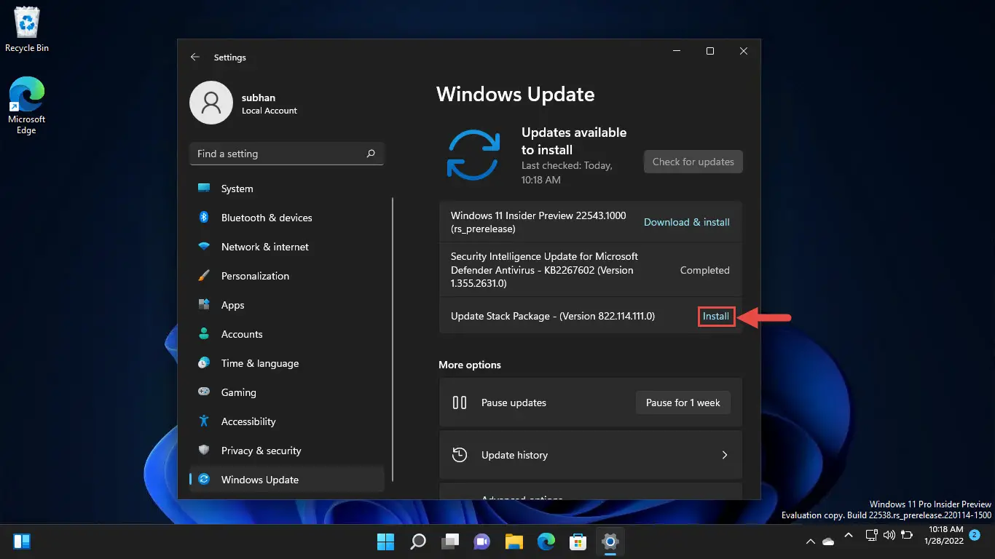Open Update history page
Screen dimensions: 995x559
coord(591,455)
